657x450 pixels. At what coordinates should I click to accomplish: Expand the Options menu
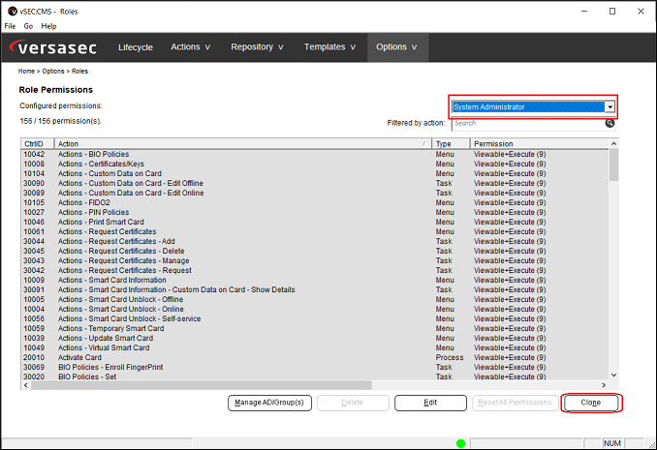pyautogui.click(x=396, y=46)
